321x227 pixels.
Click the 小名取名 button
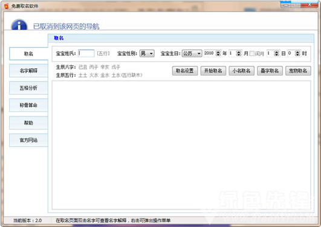[241, 71]
